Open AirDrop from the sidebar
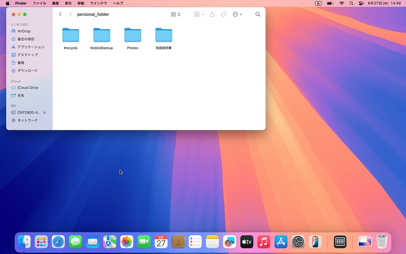Image resolution: width=406 pixels, height=254 pixels. click(x=24, y=31)
